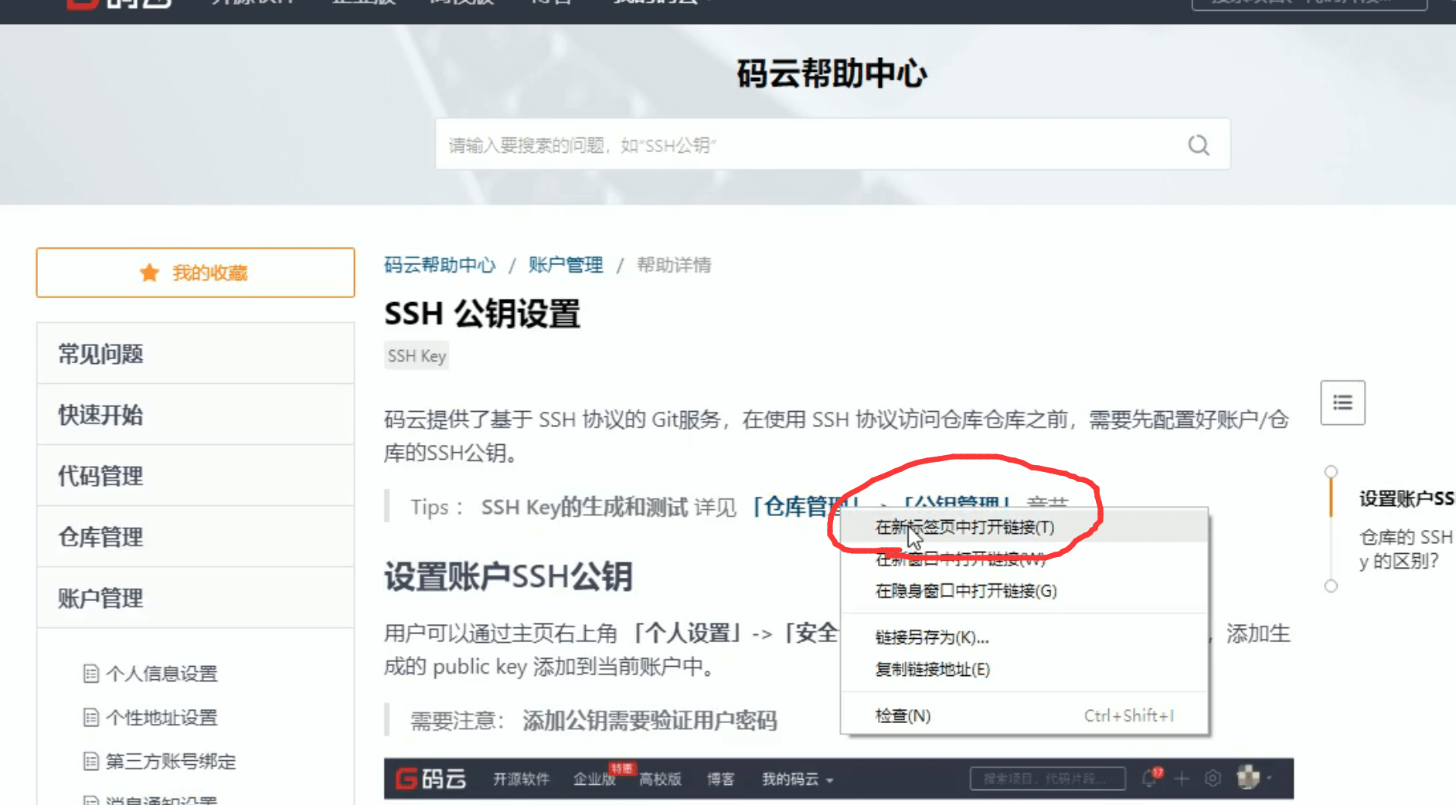
Task: Click 我的码云 dropdown in embedded screenshot
Action: [798, 779]
